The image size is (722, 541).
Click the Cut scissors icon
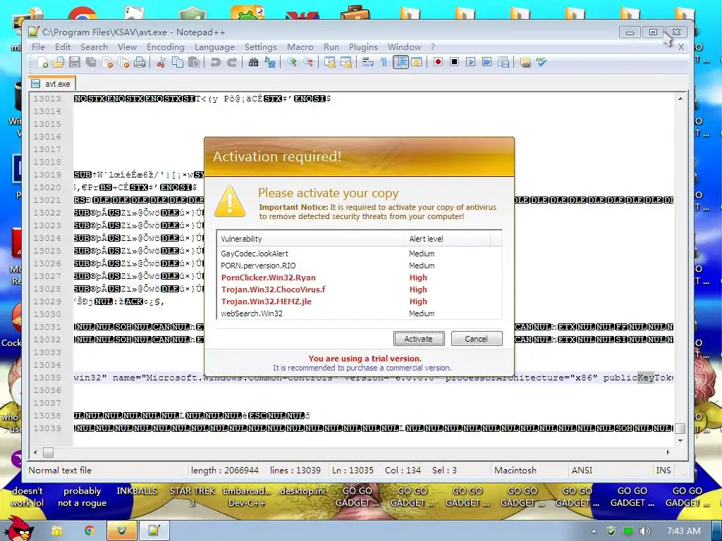(161, 62)
